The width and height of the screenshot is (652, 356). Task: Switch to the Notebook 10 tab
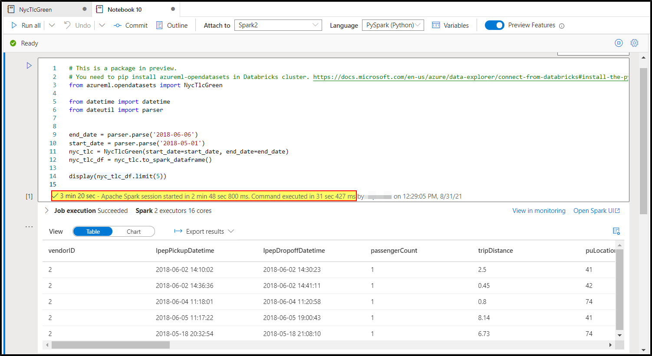[x=136, y=9]
